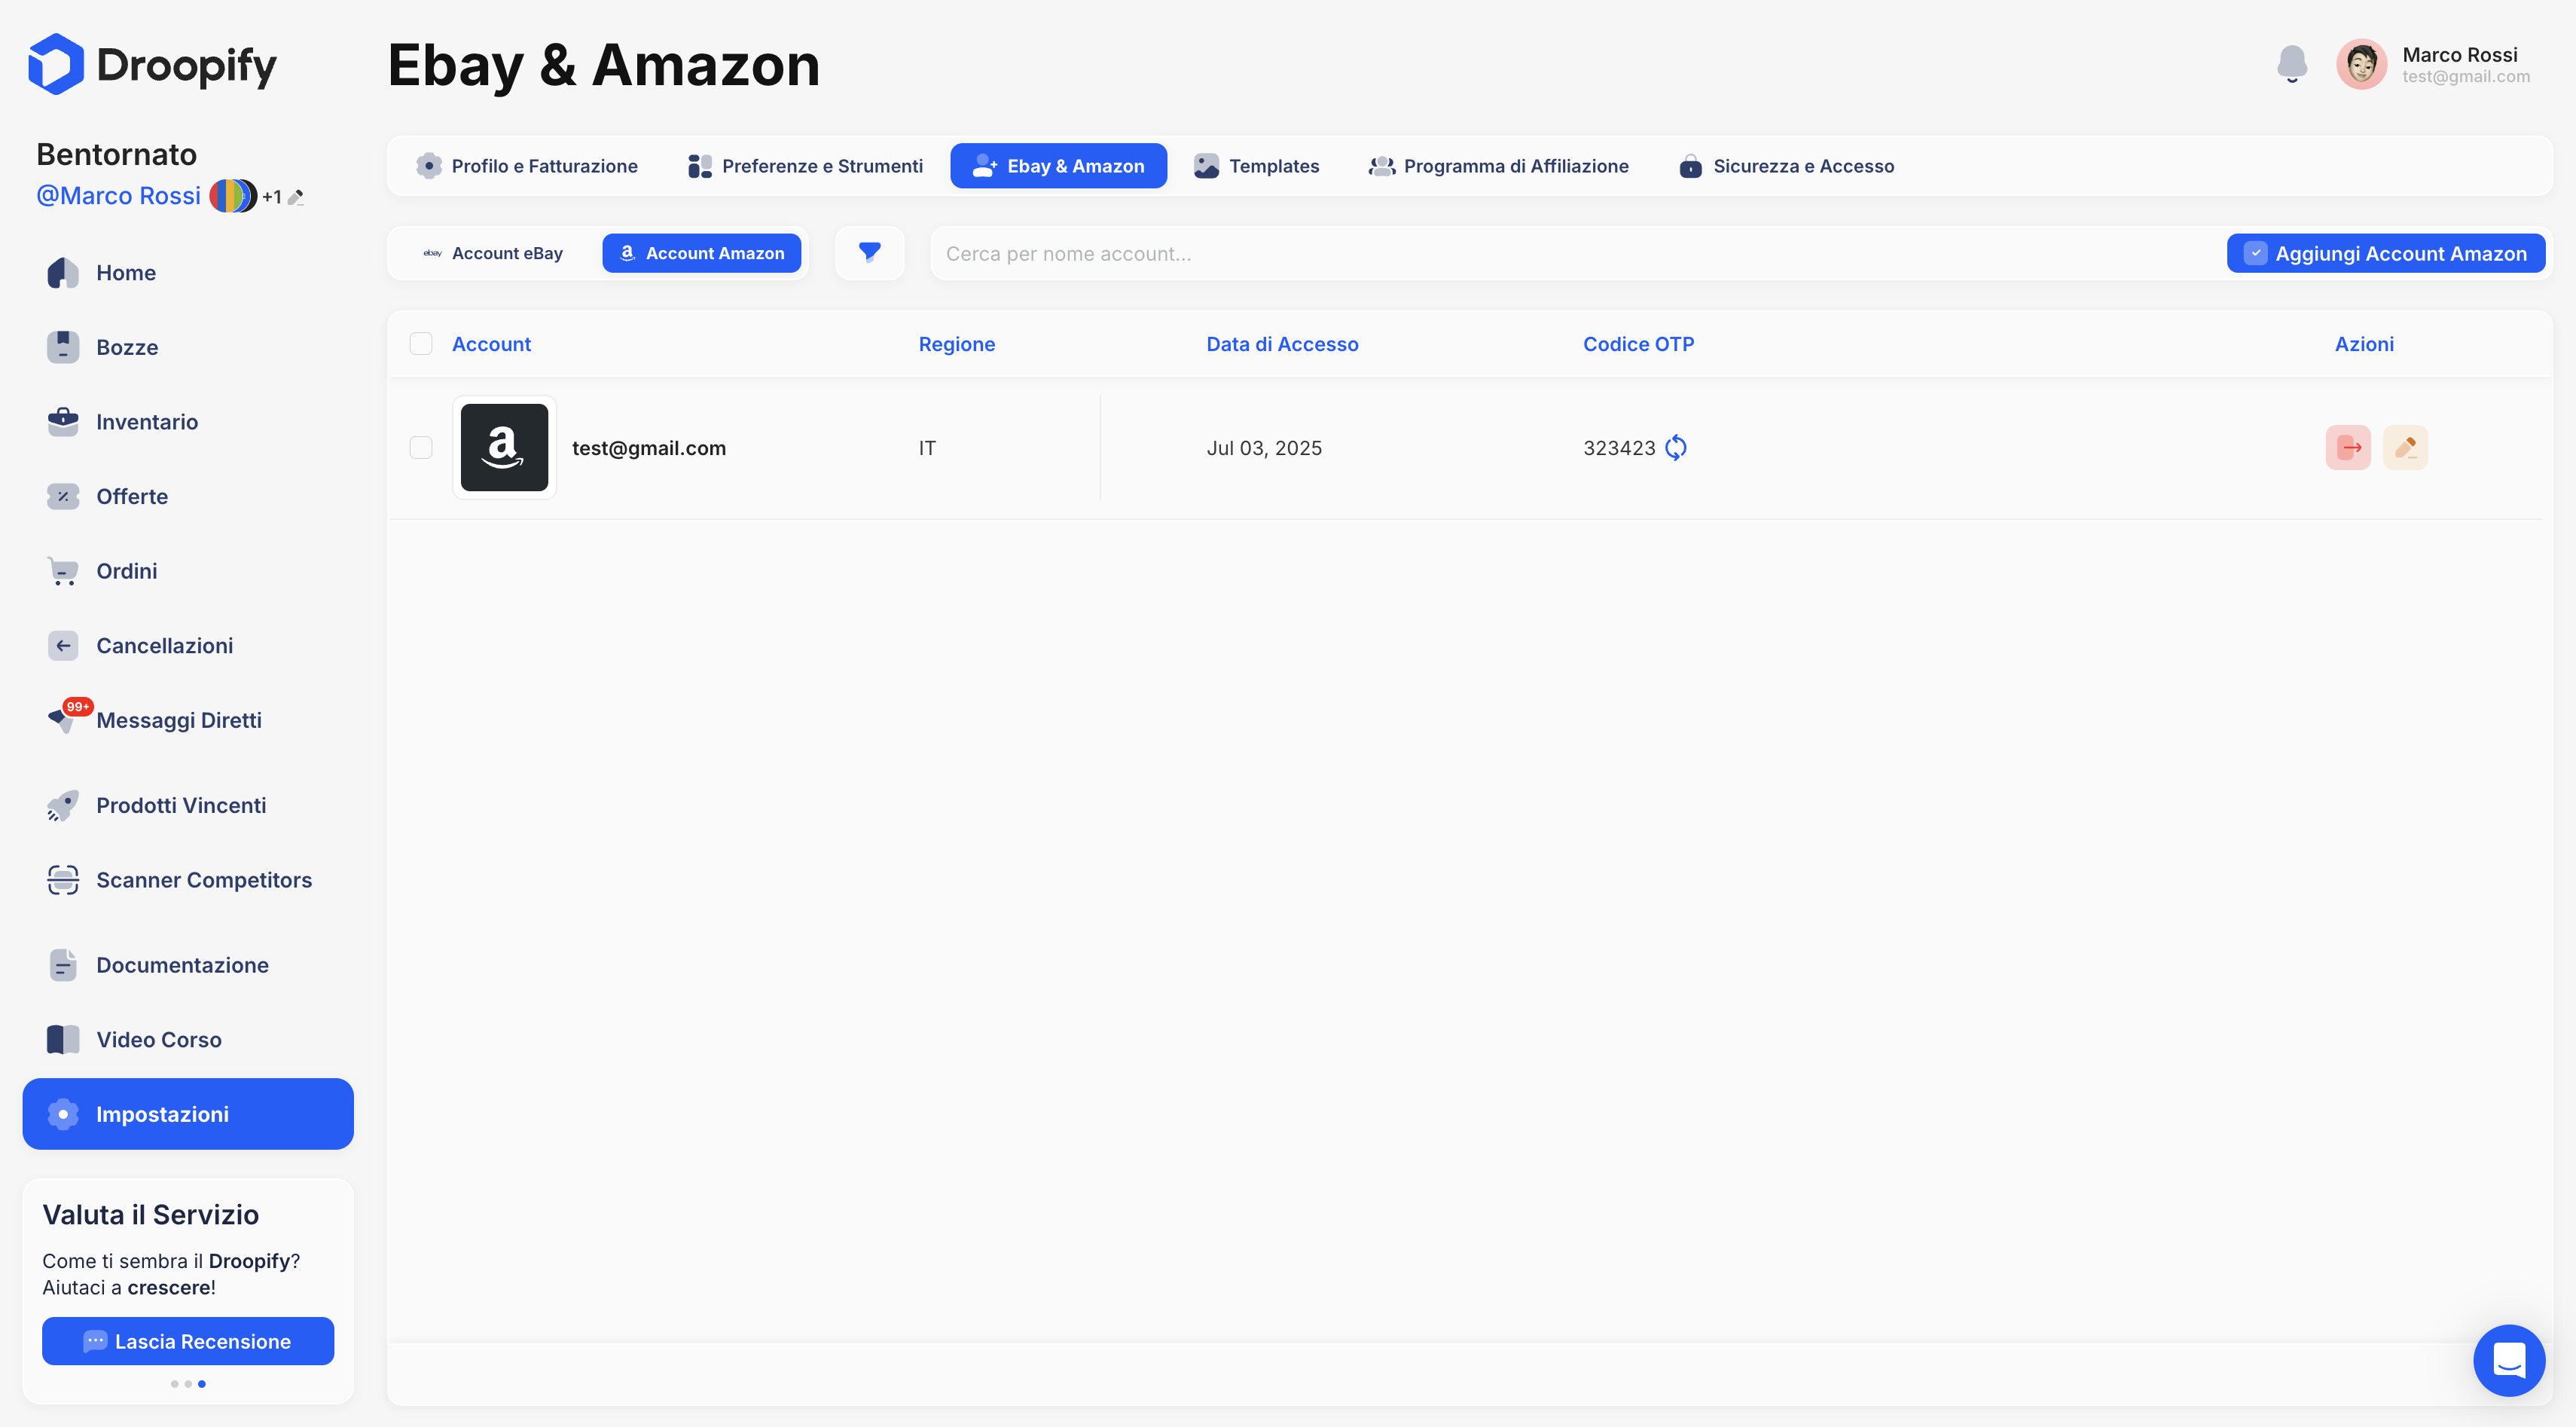Click the Azioni column header
Screen dimensions: 2576x1427
pyautogui.click(x=2364, y=344)
